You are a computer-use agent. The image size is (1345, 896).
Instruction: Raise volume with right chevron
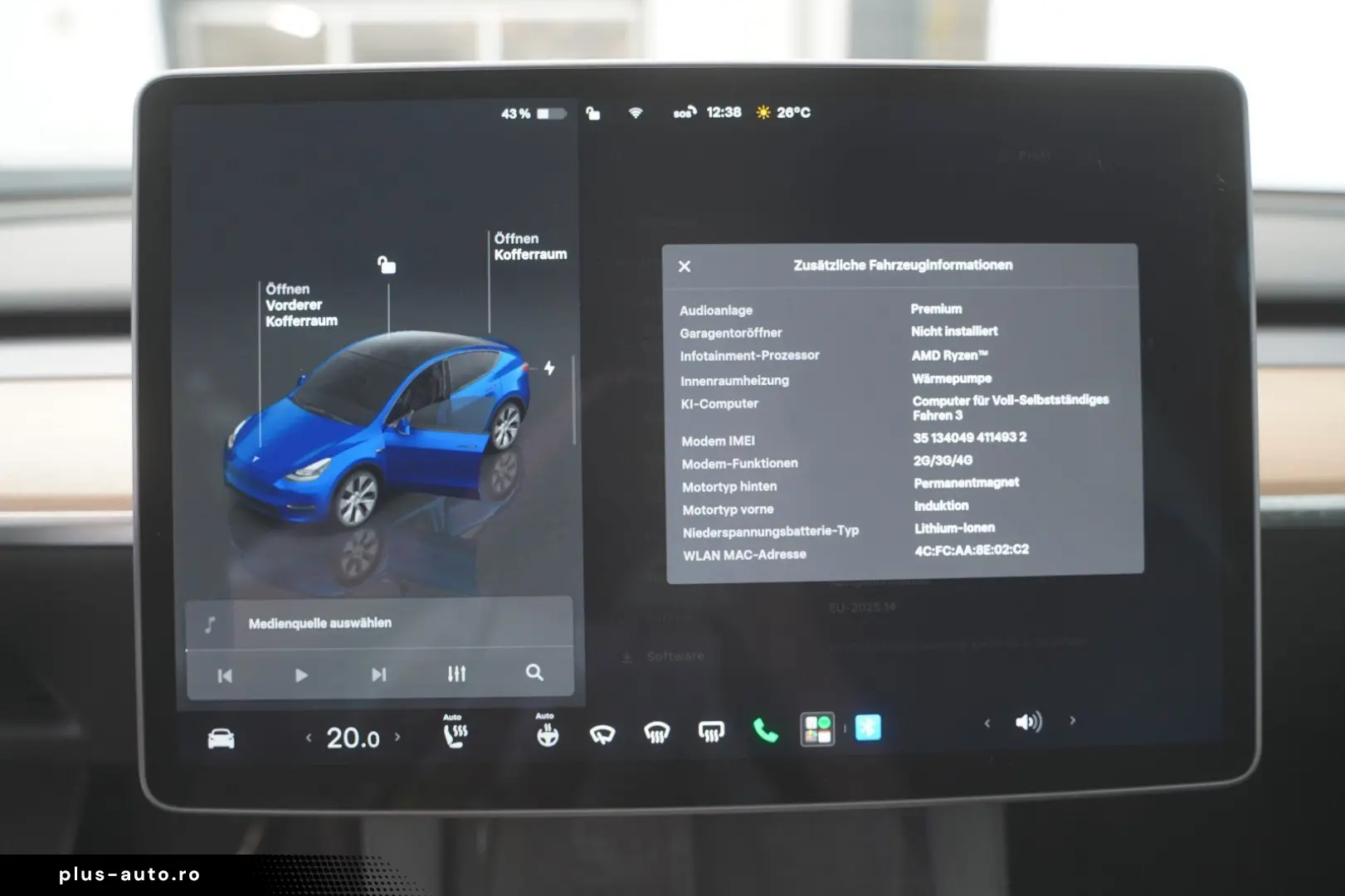(x=1073, y=720)
